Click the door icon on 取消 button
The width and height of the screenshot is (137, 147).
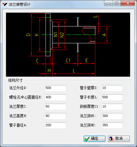(x=111, y=139)
